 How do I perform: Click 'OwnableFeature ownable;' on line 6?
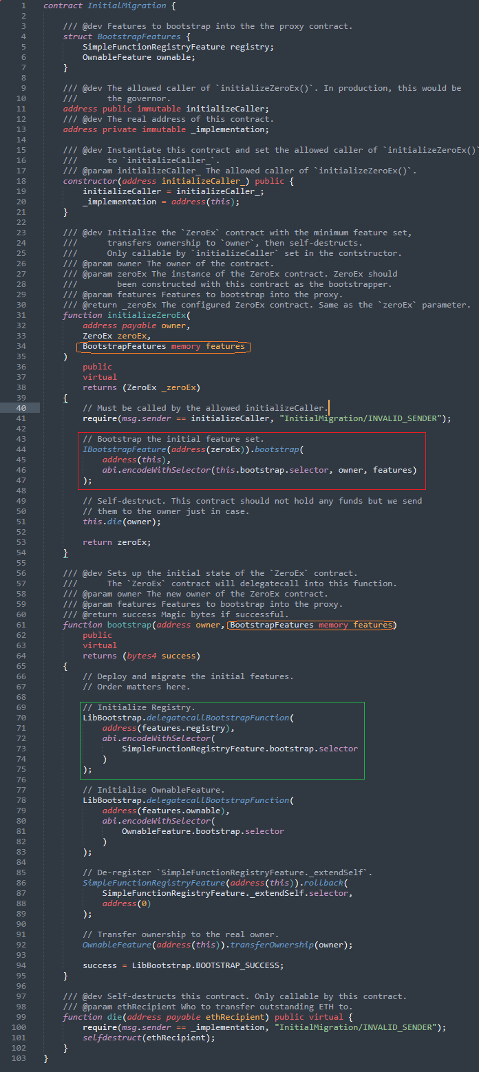[x=139, y=57]
